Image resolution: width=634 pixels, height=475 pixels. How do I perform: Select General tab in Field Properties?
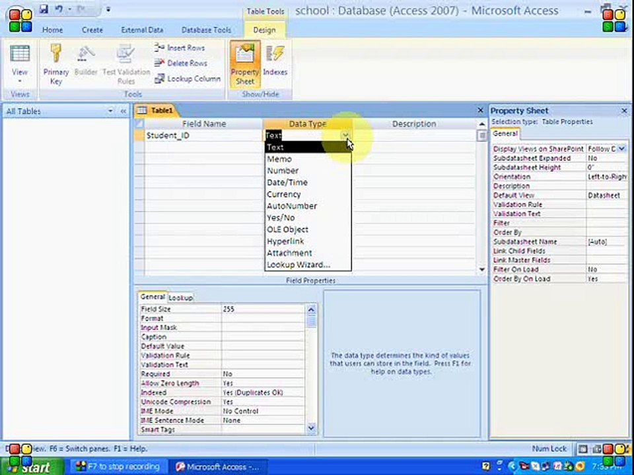coord(153,297)
